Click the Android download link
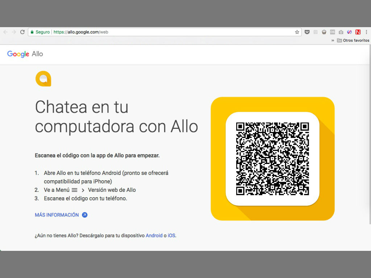371x278 pixels. click(x=154, y=235)
